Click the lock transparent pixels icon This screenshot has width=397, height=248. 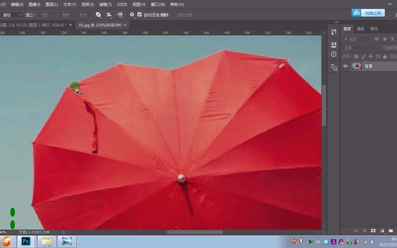(x=356, y=56)
